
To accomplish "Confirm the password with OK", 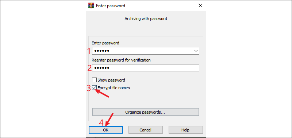I will pyautogui.click(x=106, y=130).
